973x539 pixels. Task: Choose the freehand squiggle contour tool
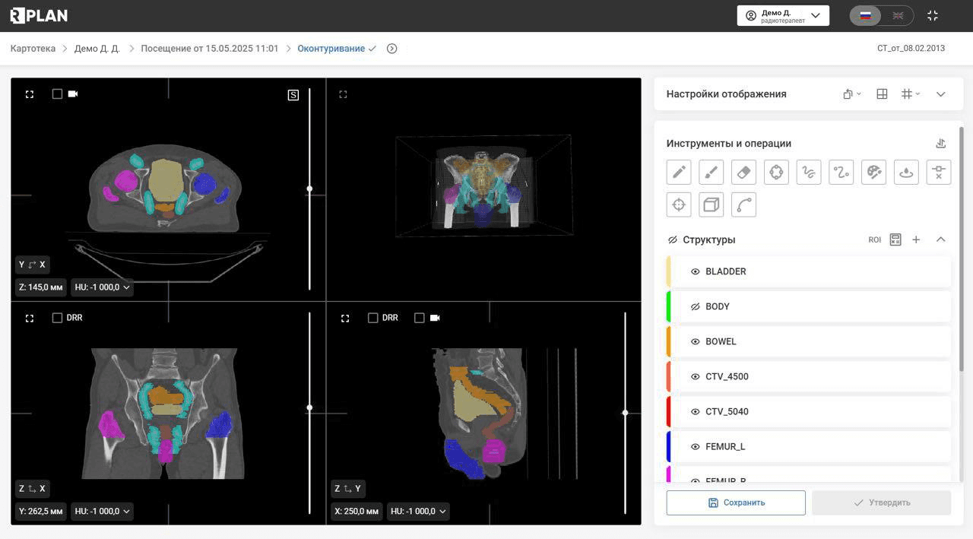click(x=809, y=172)
